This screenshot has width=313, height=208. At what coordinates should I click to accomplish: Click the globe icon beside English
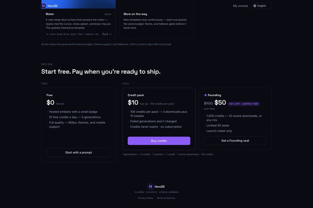click(255, 6)
